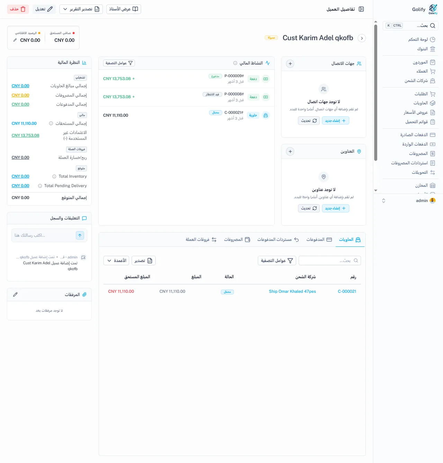This screenshot has height=463, width=443.
Task: Click info icon next to إجمالي المستحقات
Action: coord(51,124)
